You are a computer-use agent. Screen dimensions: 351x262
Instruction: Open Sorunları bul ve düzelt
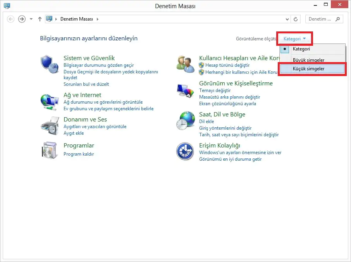[86, 84]
